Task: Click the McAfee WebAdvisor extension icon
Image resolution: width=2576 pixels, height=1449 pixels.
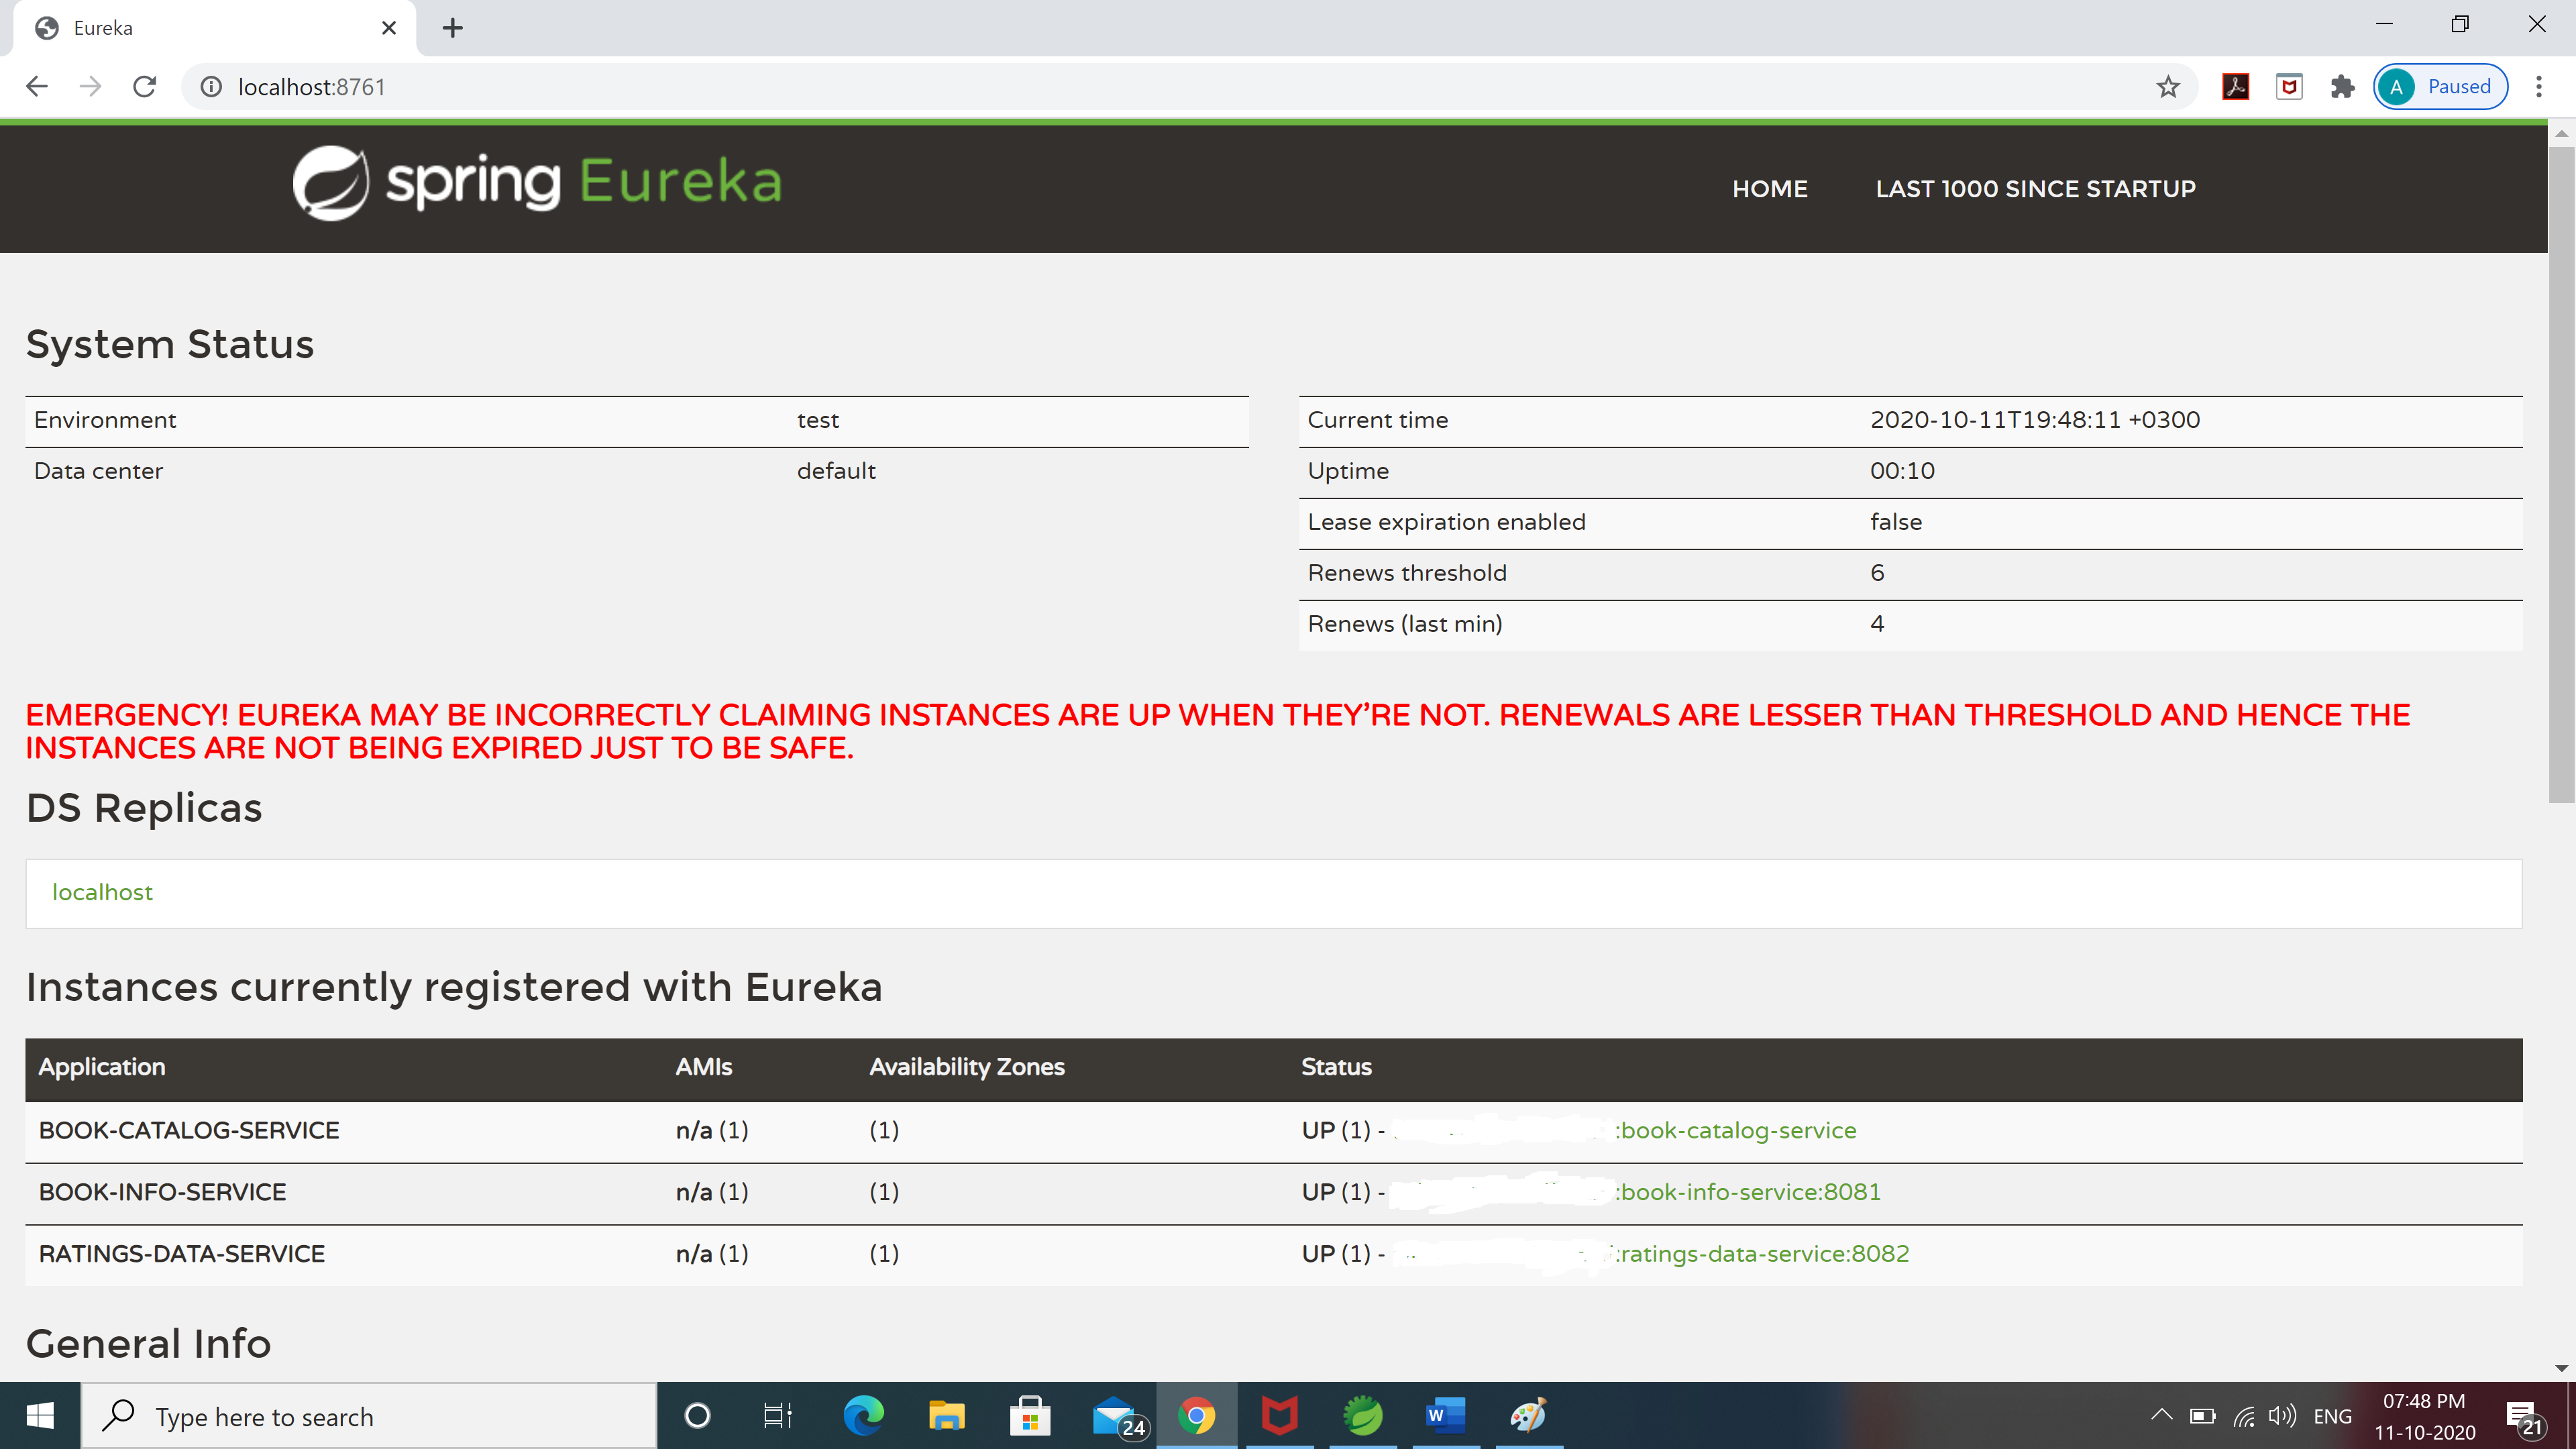Action: click(x=2289, y=87)
